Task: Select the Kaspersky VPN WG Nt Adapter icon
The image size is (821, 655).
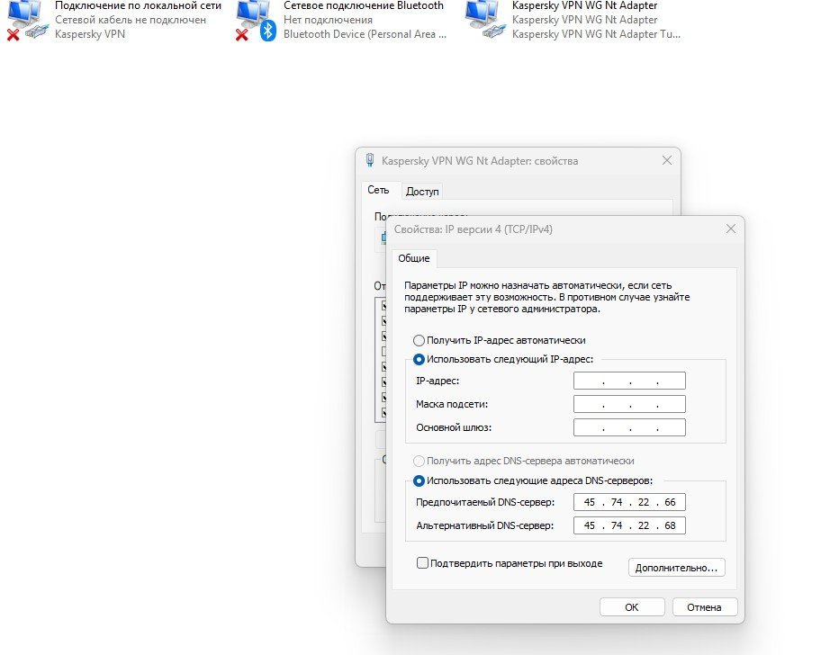Action: 486,20
